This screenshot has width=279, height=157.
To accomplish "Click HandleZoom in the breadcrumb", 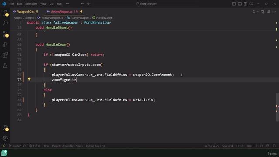I will click(x=104, y=17).
